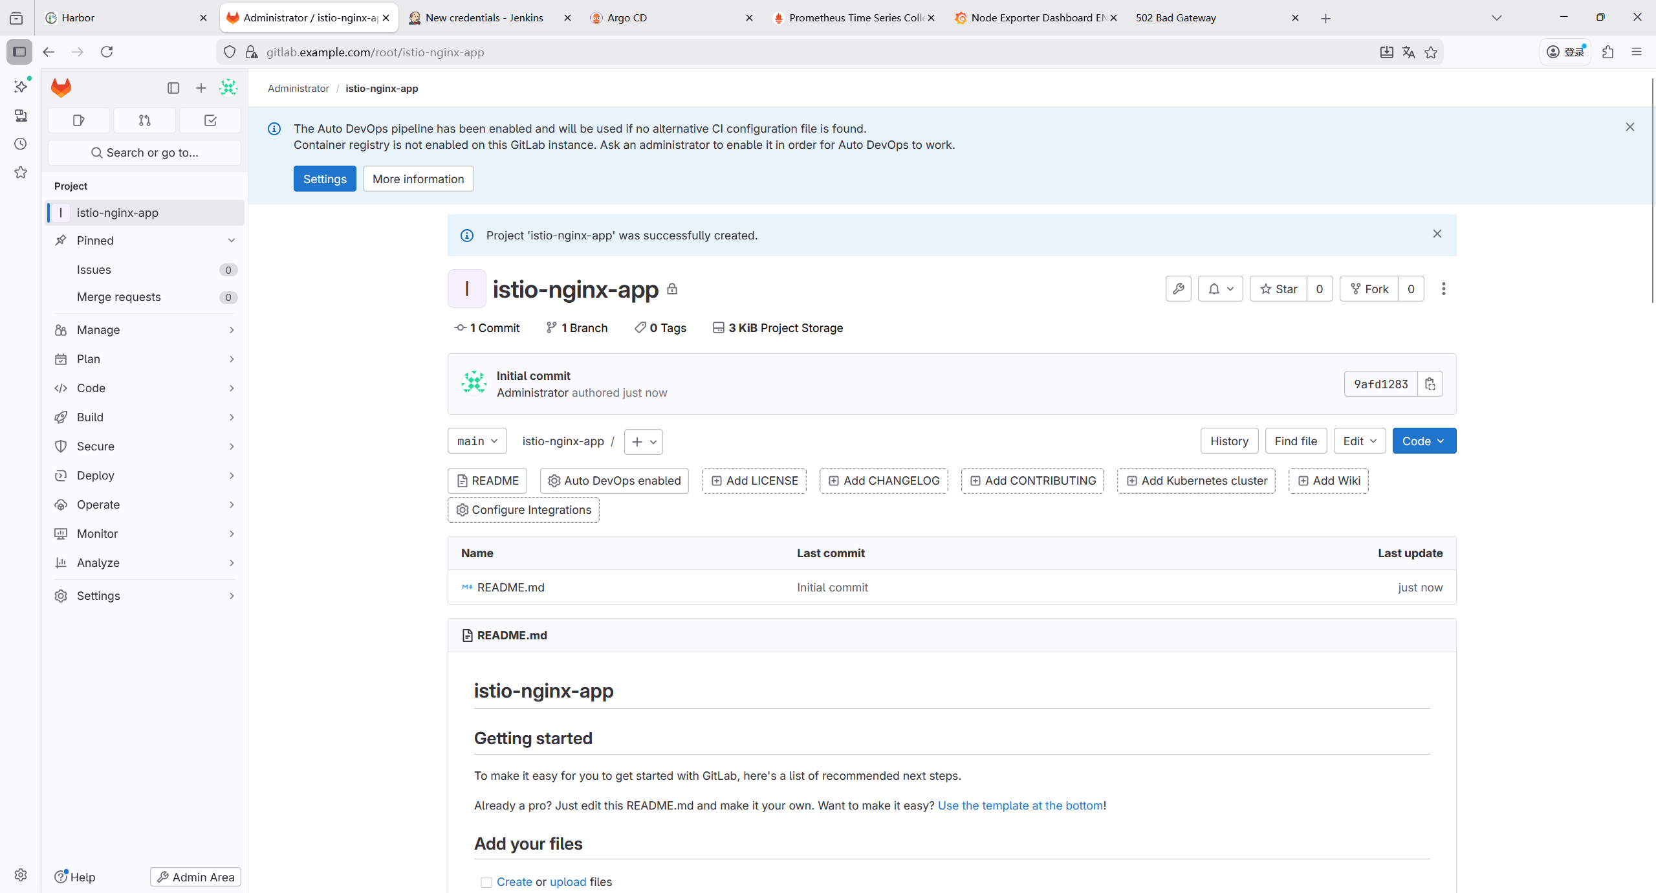Click the plus 'Create new' icon in the sidebar
This screenshot has width=1656, height=893.
(201, 88)
